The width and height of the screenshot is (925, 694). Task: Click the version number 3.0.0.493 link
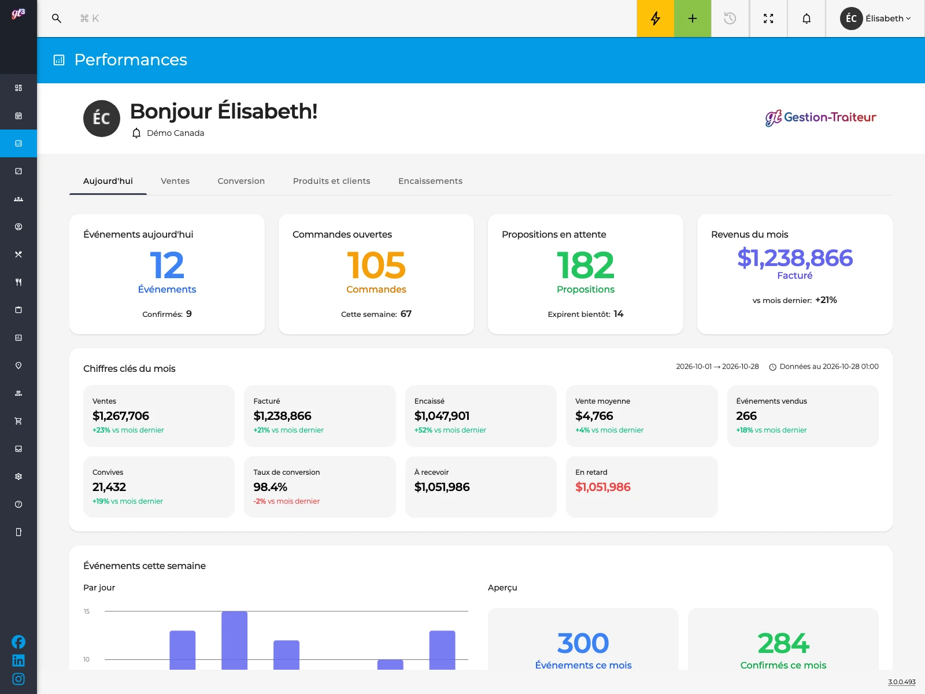coord(902,682)
